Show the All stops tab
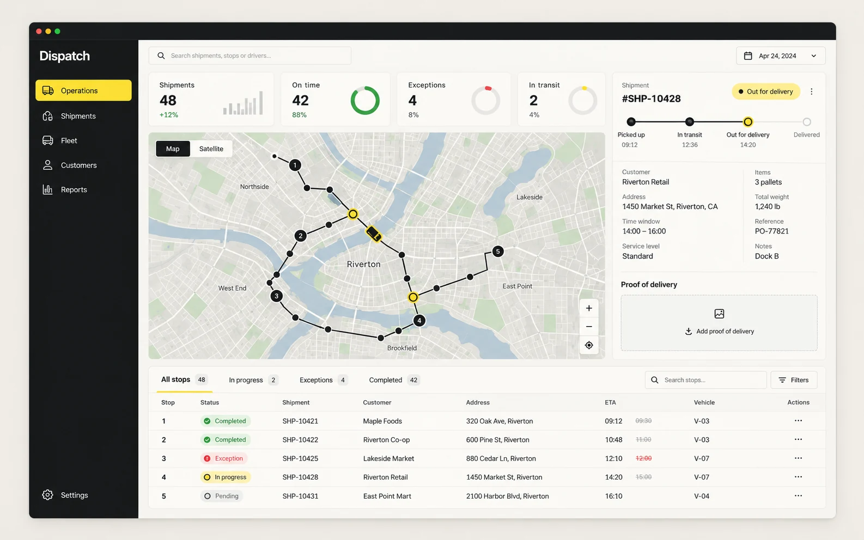Screen dimensions: 864x540 (184, 380)
